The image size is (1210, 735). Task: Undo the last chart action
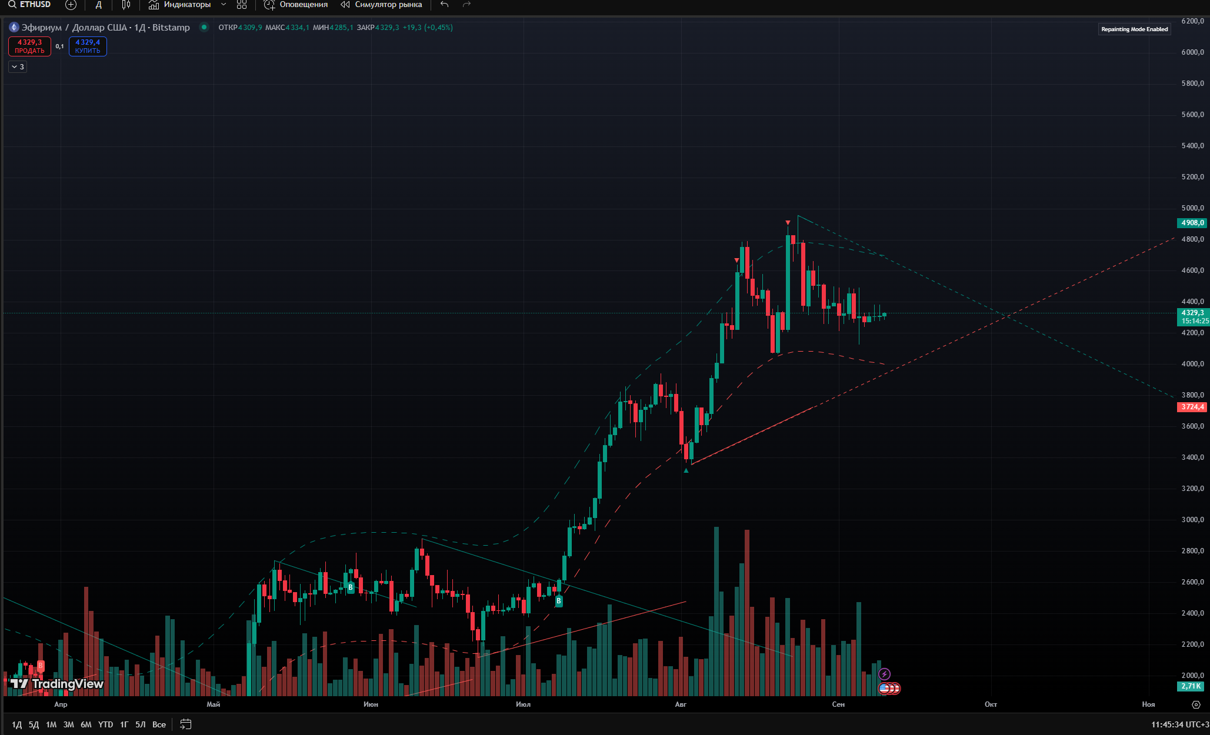pyautogui.click(x=445, y=5)
